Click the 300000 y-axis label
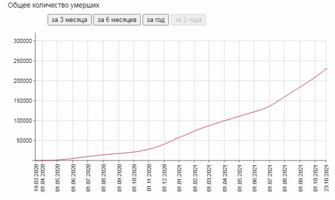Screen dimensions: 335x200 pyautogui.click(x=22, y=41)
